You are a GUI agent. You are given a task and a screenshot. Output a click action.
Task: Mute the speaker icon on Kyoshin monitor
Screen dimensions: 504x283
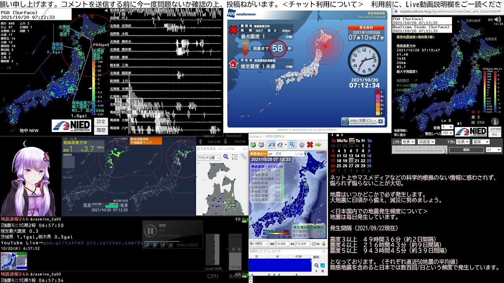click(498, 19)
